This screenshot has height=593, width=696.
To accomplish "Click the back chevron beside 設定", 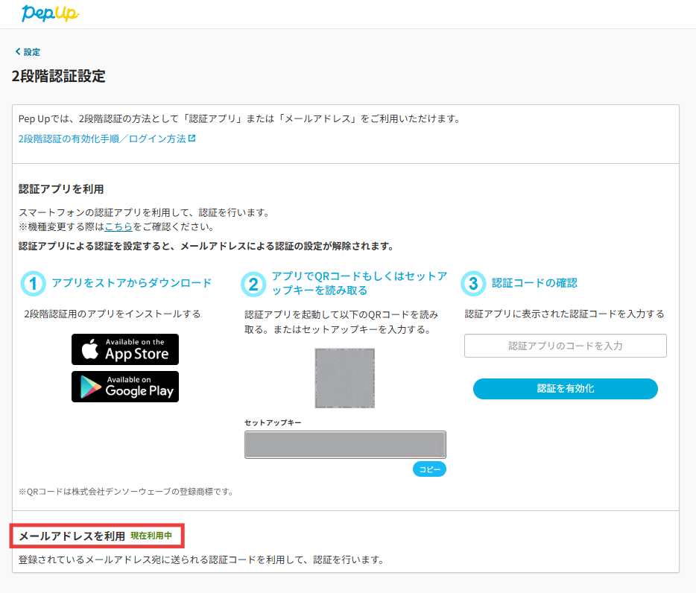I will [18, 51].
